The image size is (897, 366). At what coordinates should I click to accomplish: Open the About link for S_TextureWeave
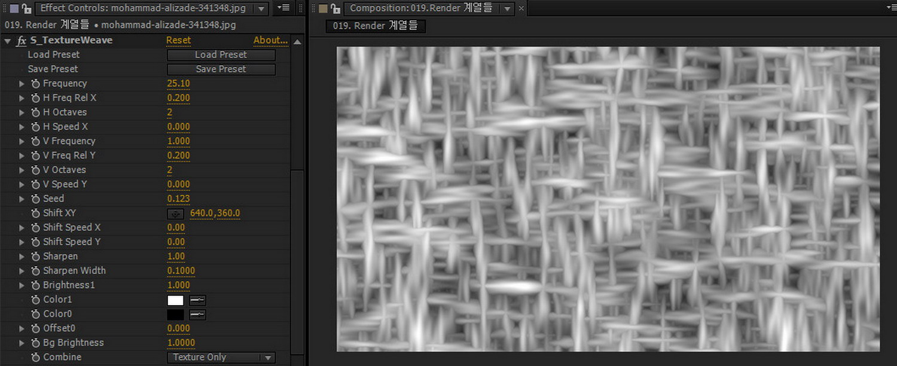pos(270,41)
